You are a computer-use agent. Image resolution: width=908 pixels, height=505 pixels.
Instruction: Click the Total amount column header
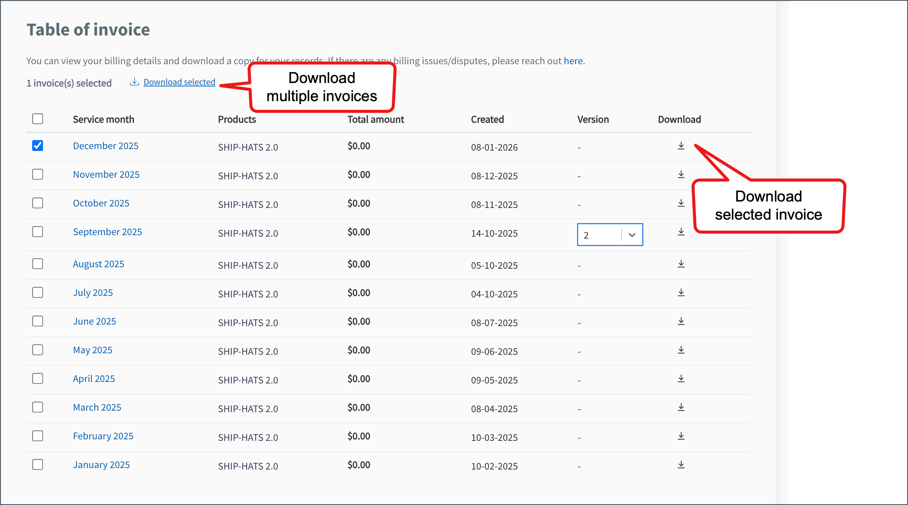point(376,119)
